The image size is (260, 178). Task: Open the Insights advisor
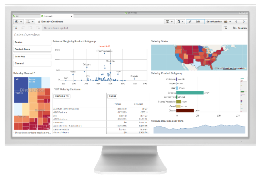pos(240,28)
